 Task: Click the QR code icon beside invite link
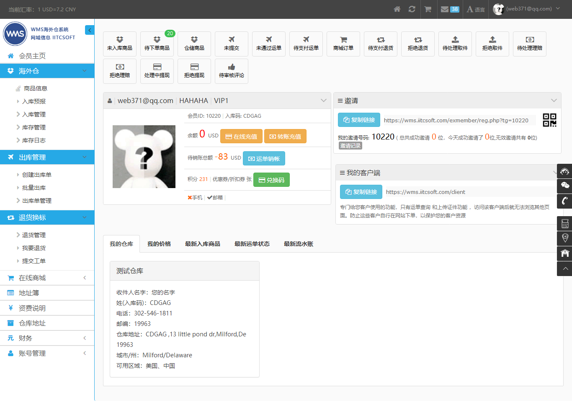pos(549,120)
